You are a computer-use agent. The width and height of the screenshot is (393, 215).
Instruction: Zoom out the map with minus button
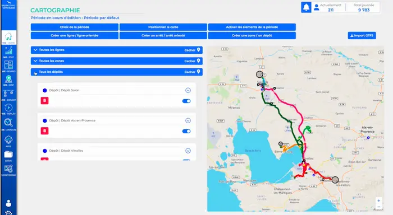click(379, 207)
